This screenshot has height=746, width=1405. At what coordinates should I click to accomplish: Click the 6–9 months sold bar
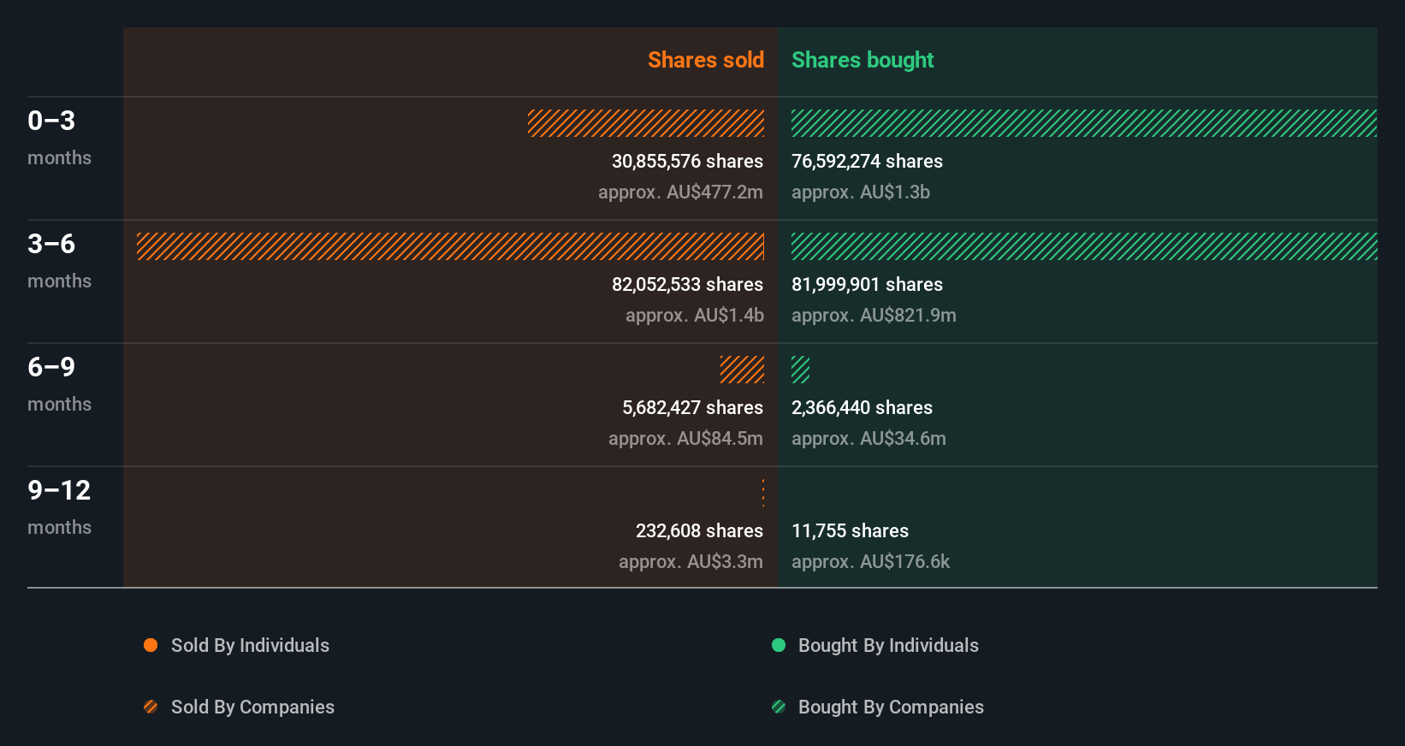pyautogui.click(x=742, y=370)
